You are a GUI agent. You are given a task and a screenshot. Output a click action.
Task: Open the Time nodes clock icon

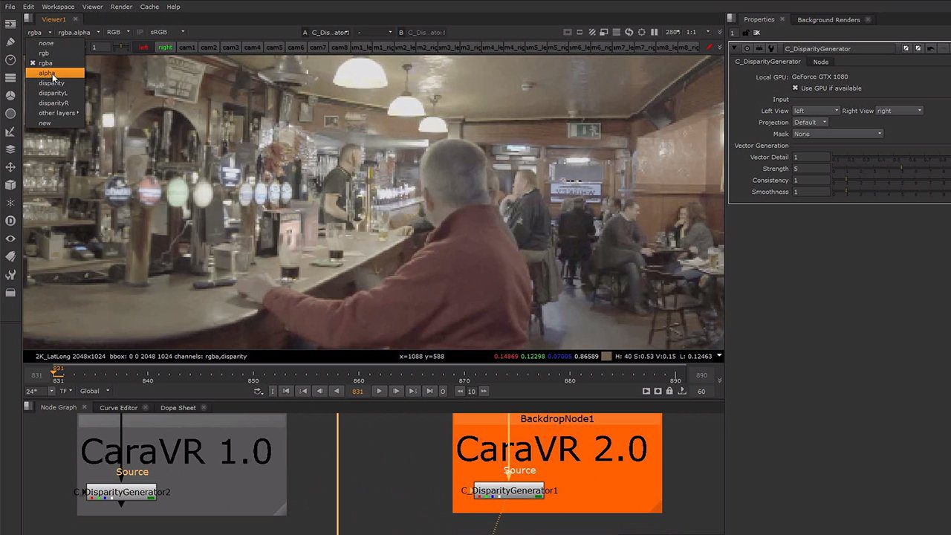[x=10, y=59]
